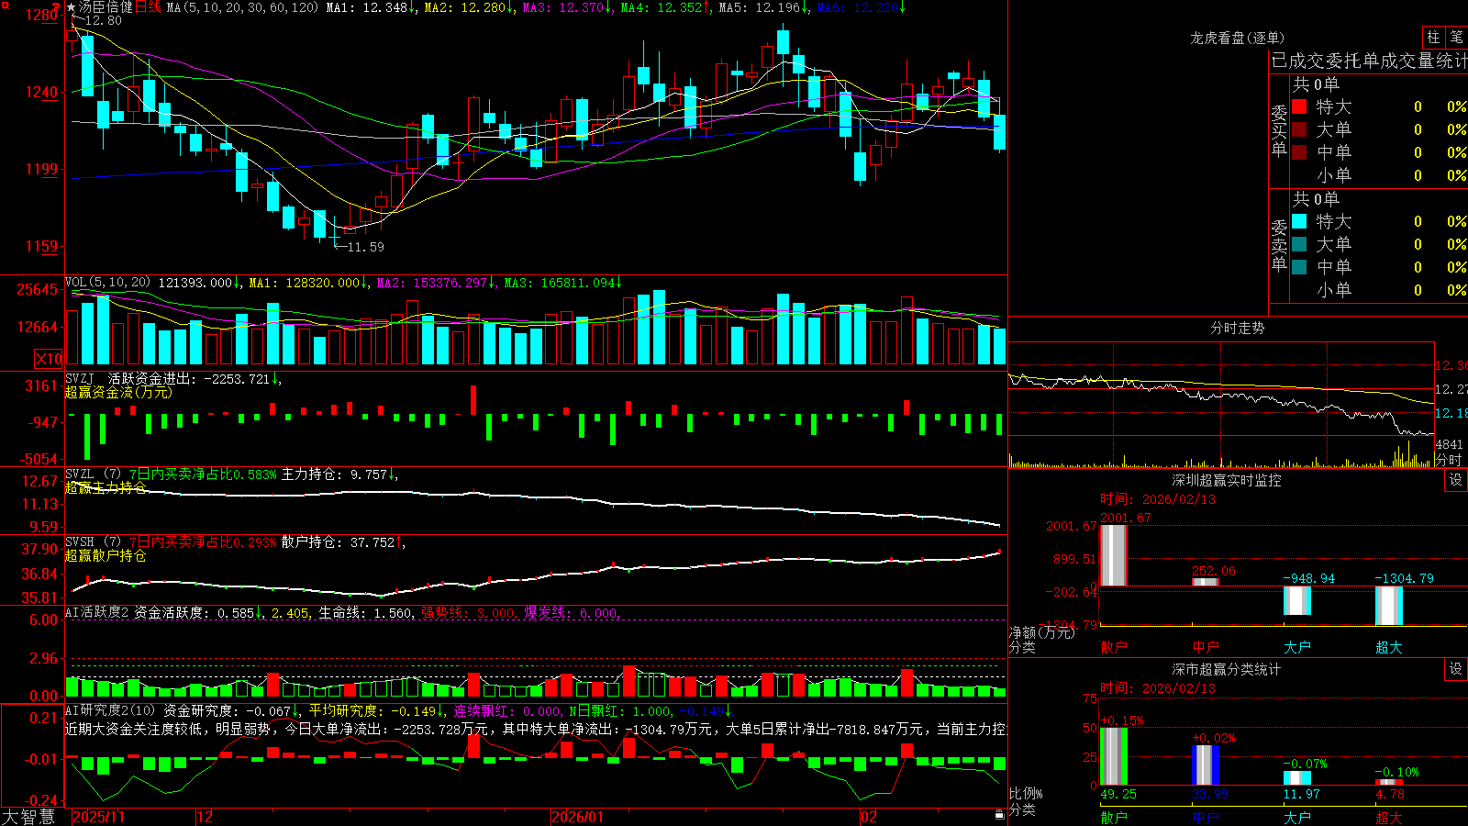Switch order view to 笔 (tick) mode
Viewport: 1468px width, 826px height.
[1456, 38]
